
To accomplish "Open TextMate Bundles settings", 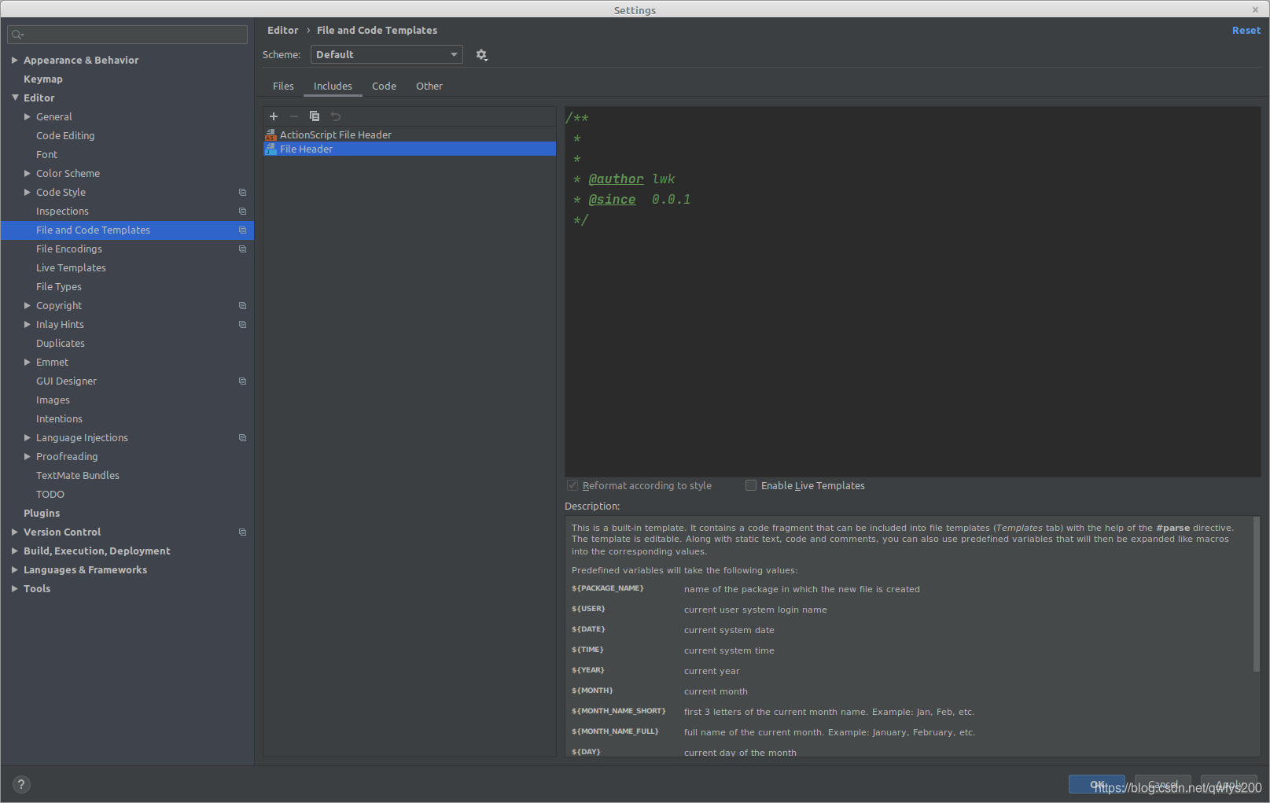I will [78, 475].
